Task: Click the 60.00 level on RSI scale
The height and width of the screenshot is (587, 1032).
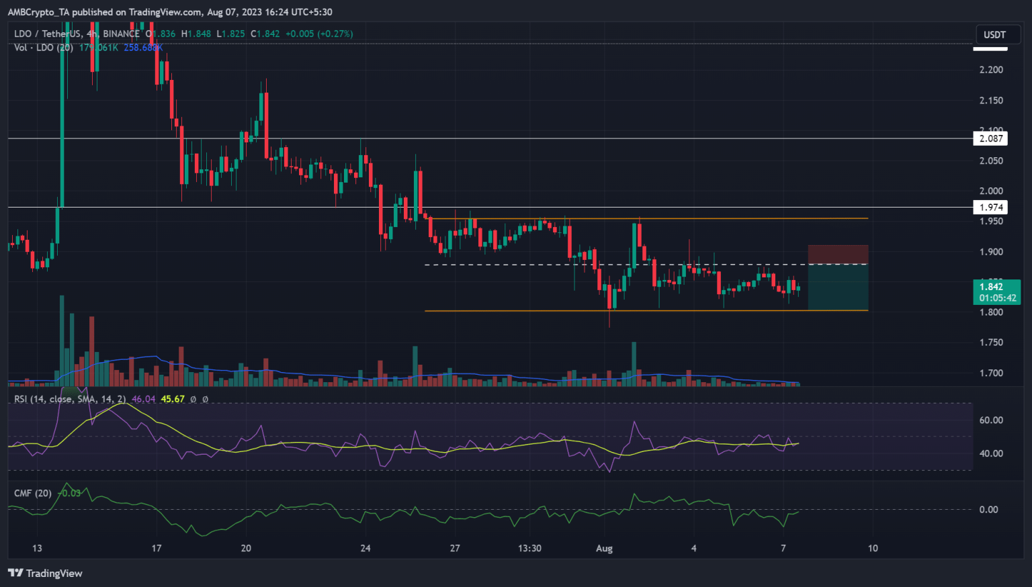Action: click(x=991, y=420)
